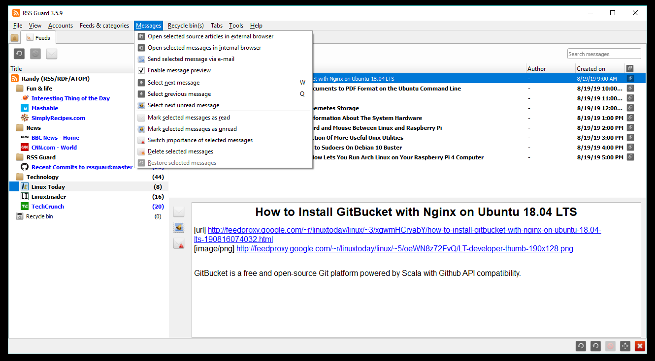655x361 pixels.
Task: Open the Accounts menu
Action: click(61, 26)
